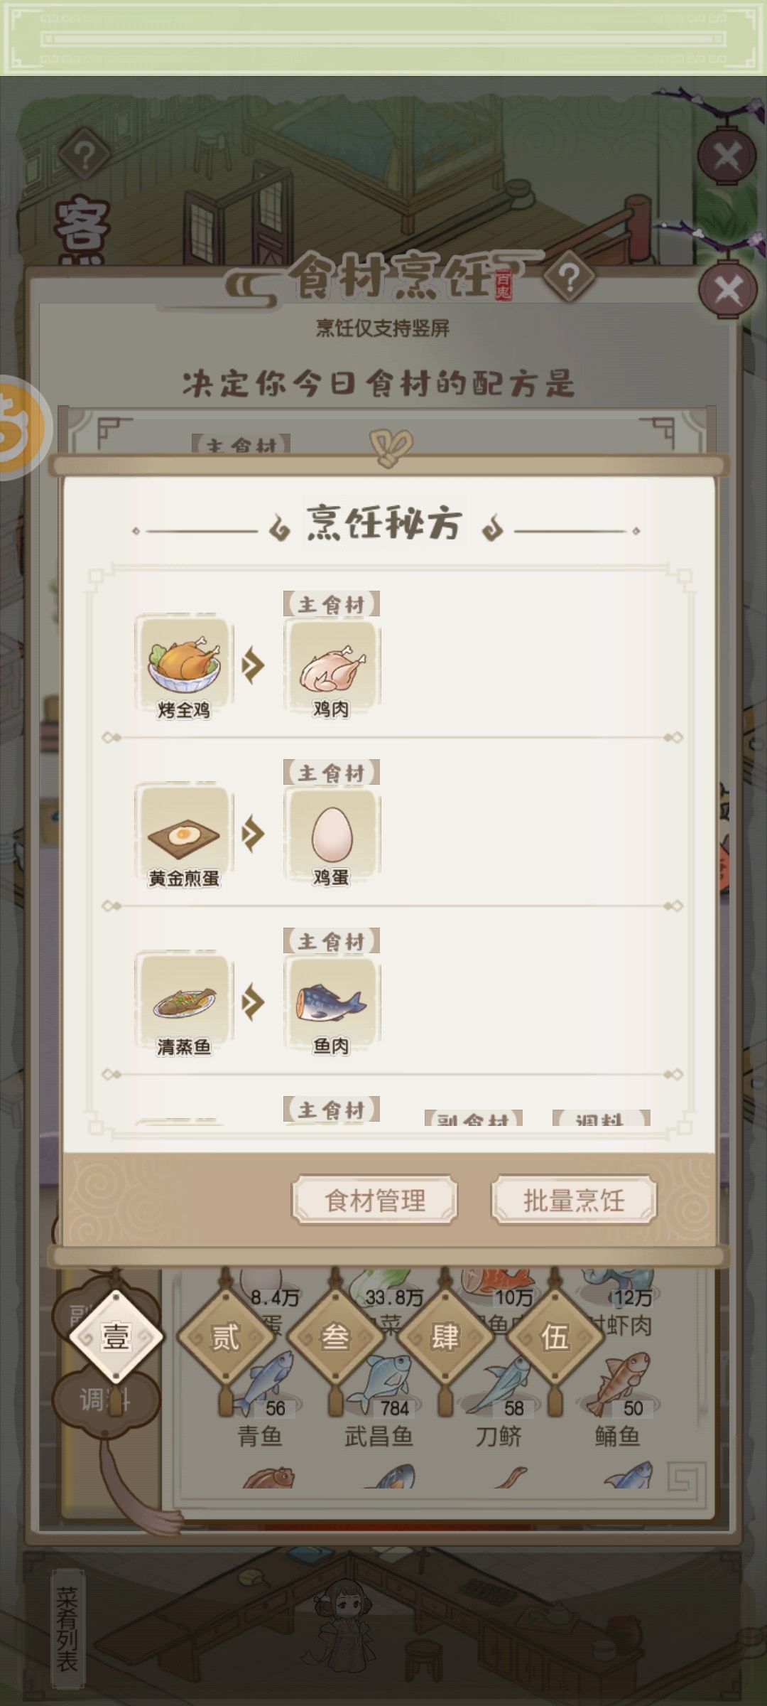Switch to recipe page 壹
767x1706 pixels.
(116, 1336)
